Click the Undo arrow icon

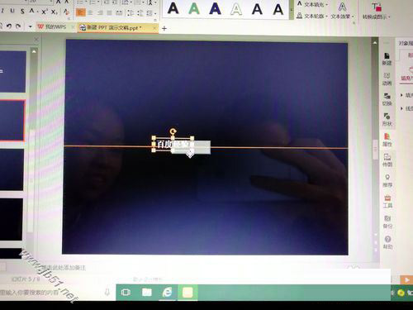tap(9, 26)
